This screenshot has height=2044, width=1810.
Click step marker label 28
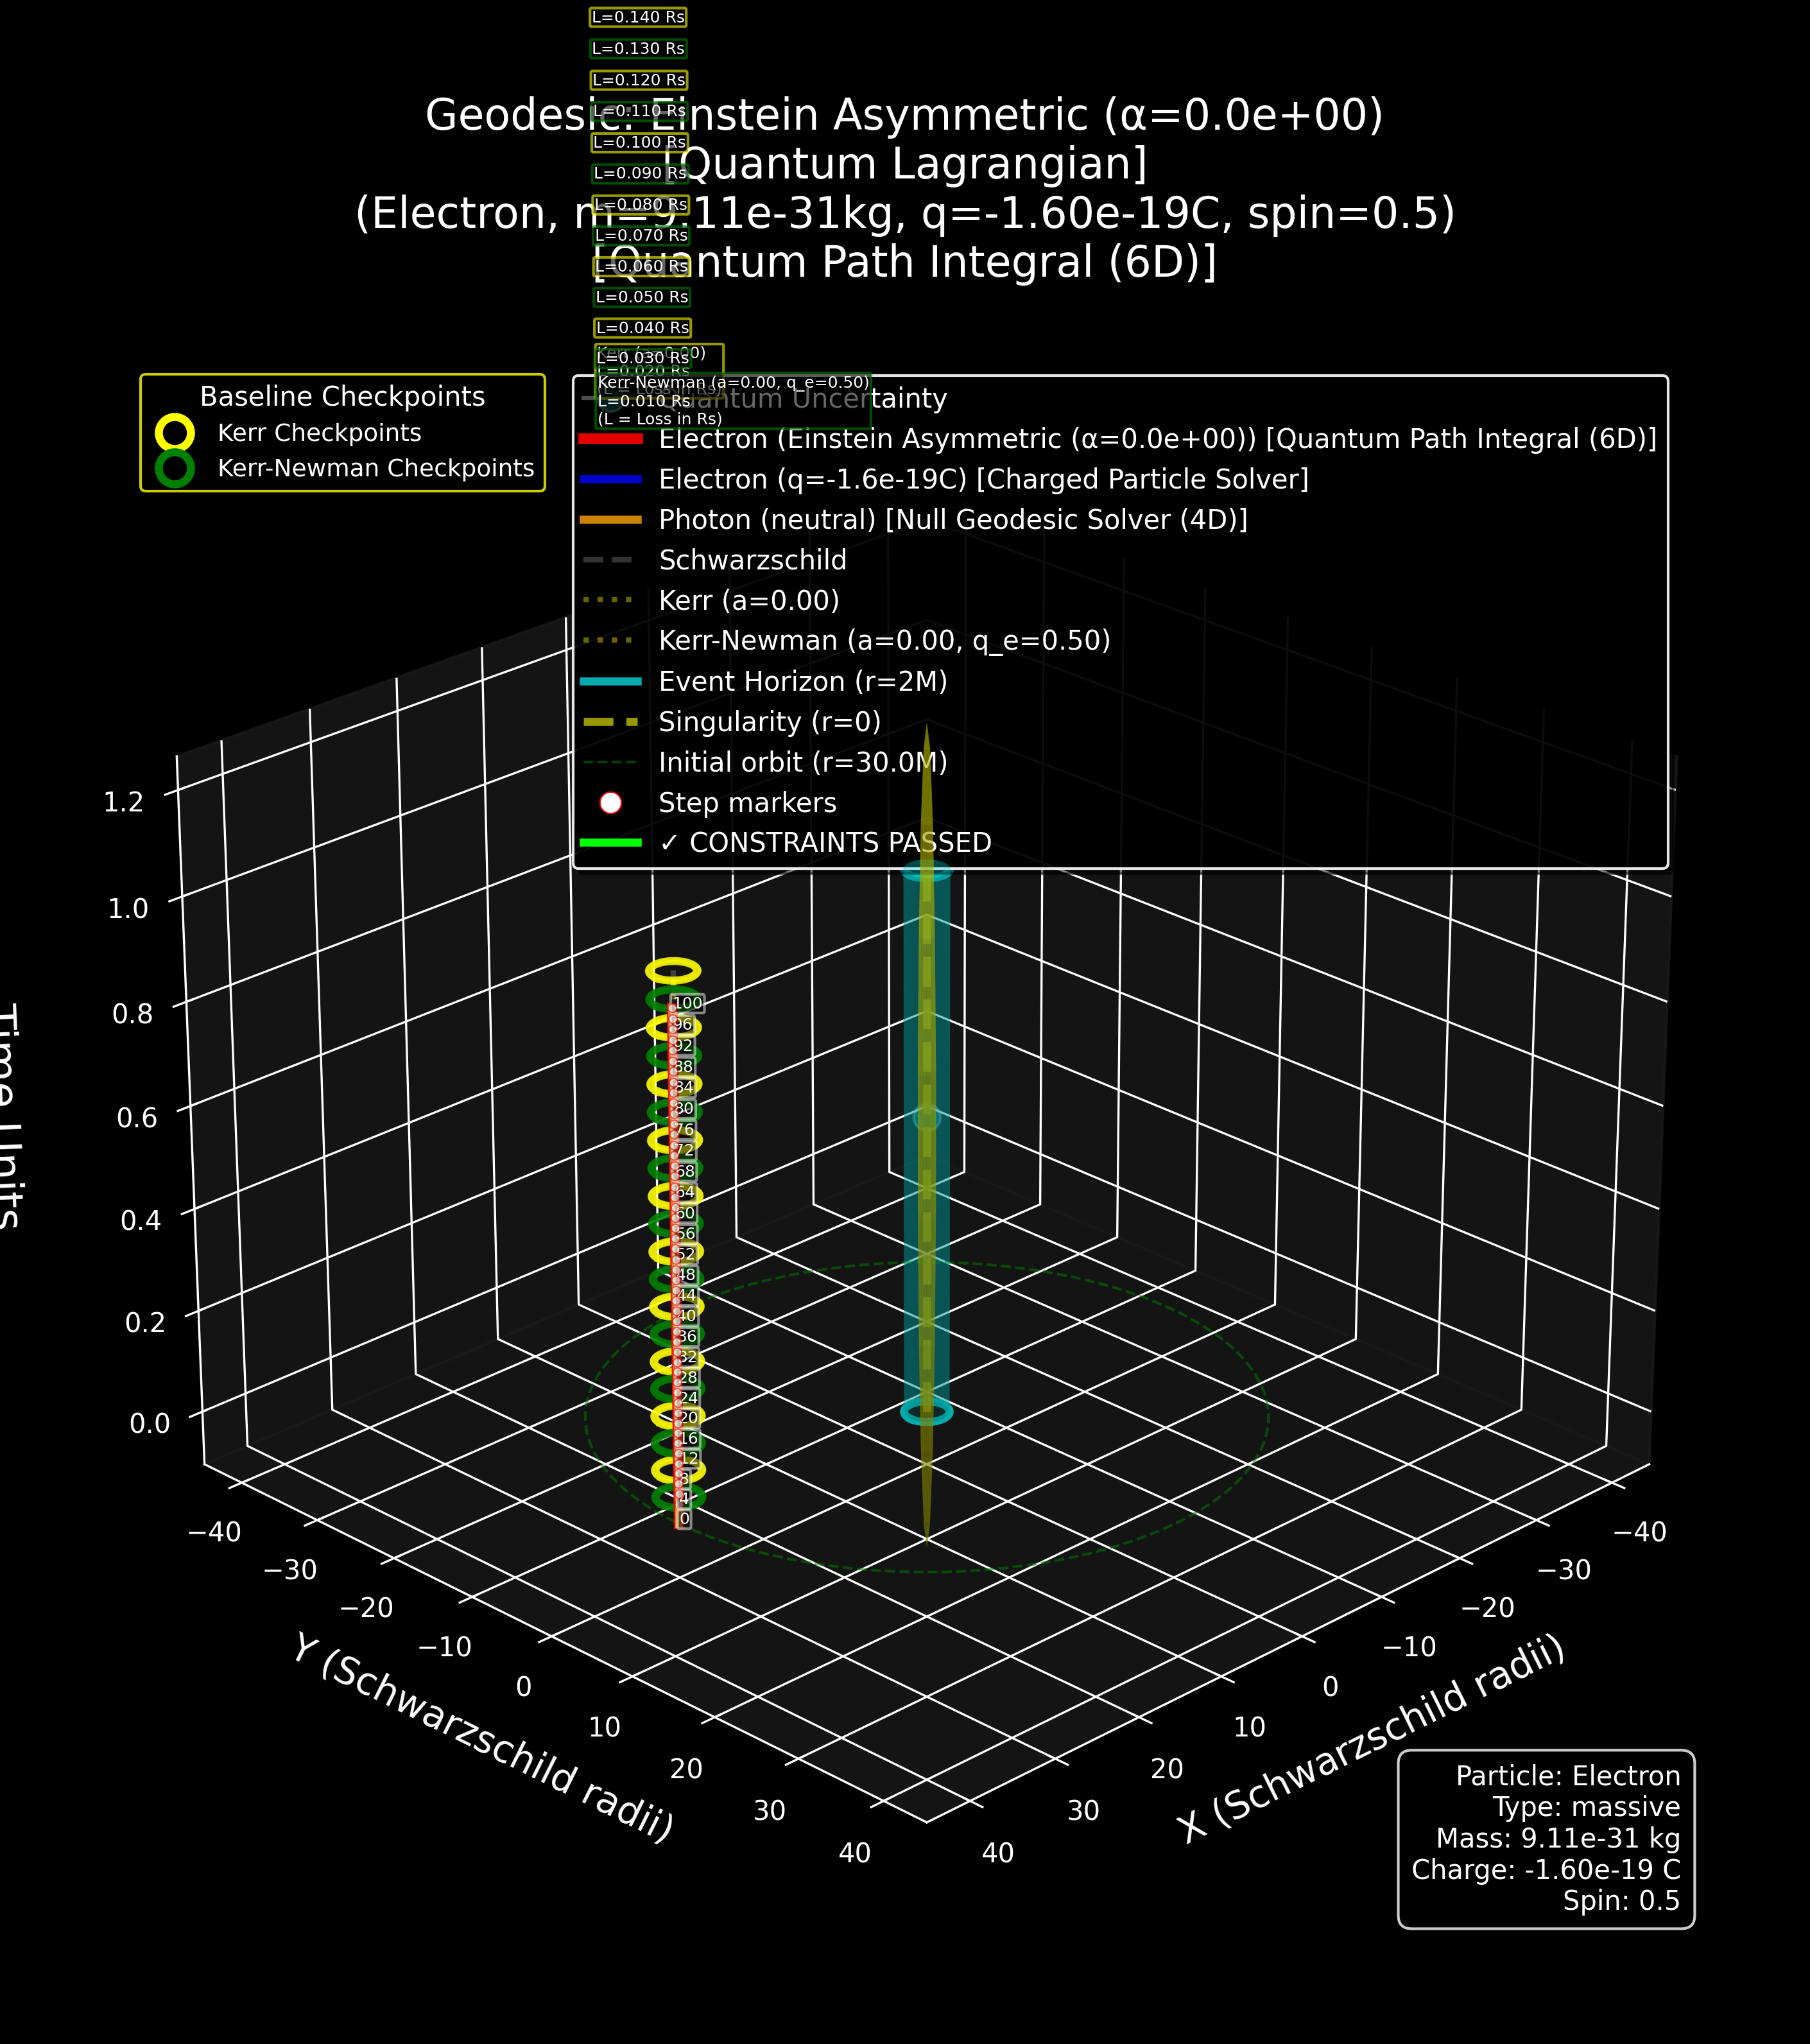[x=688, y=1377]
